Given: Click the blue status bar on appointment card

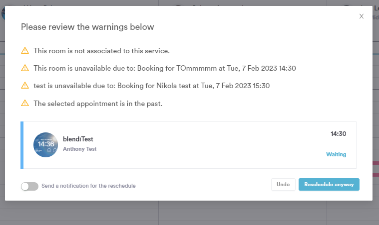Looking at the screenshot, I should 22,145.
